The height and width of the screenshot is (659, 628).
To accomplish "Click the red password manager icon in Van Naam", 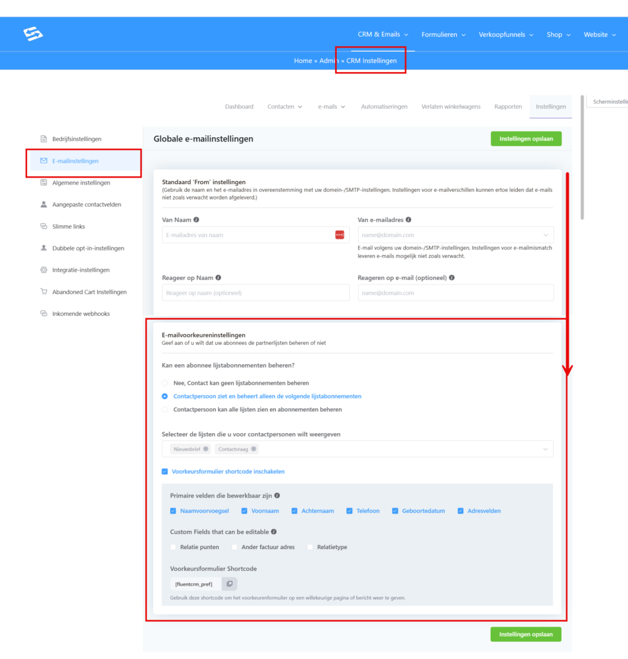I will pyautogui.click(x=339, y=235).
